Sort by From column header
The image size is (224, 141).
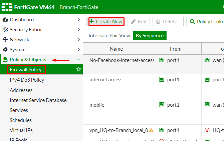coord(179,49)
